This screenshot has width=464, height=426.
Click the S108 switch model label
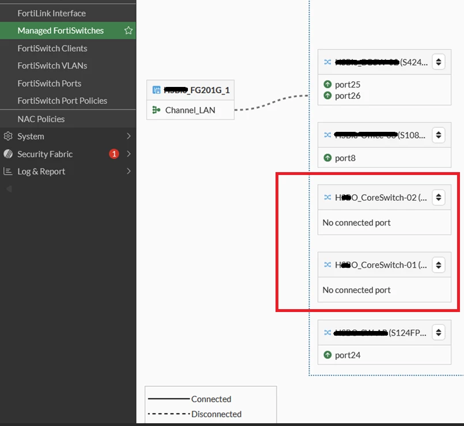[x=412, y=135]
